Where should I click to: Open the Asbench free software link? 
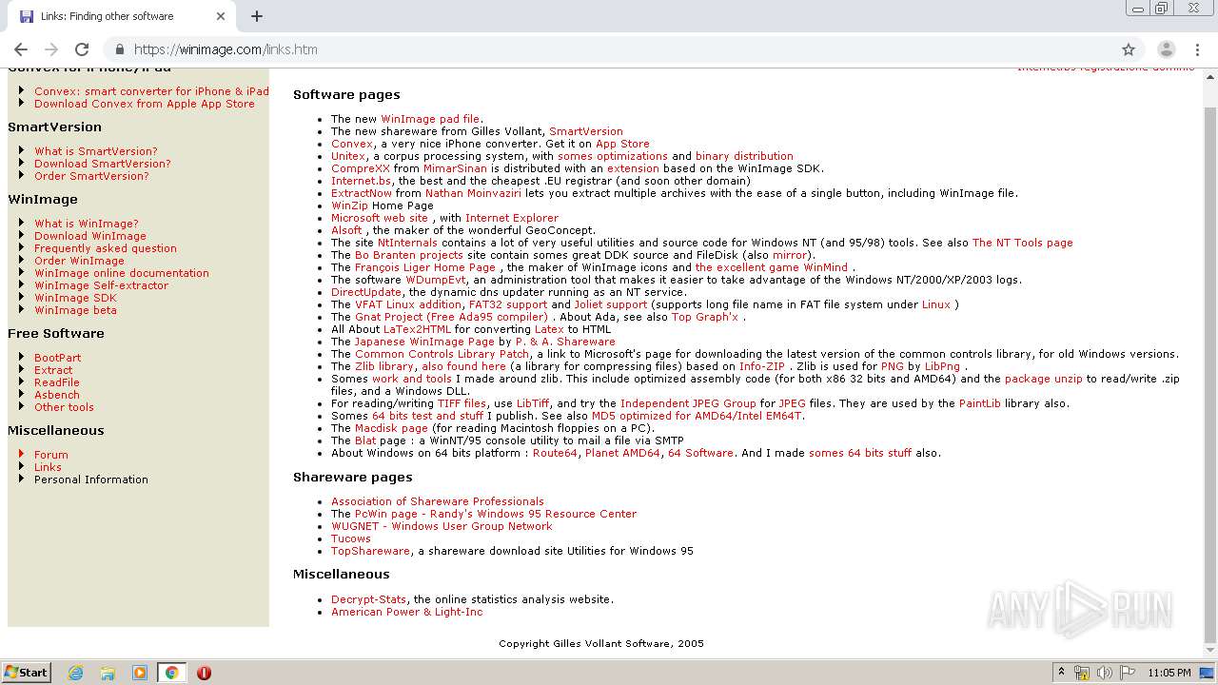click(x=57, y=395)
